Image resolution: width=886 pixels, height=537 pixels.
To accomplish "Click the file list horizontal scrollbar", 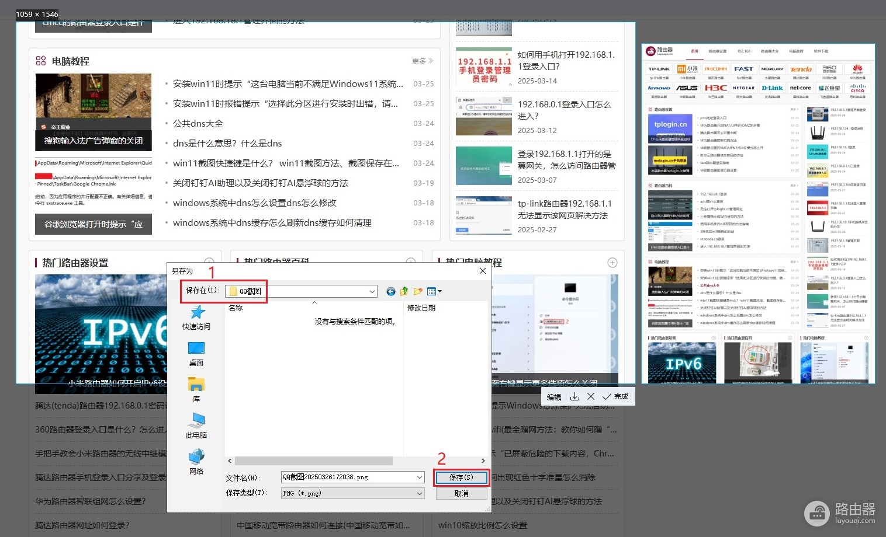I will click(314, 461).
